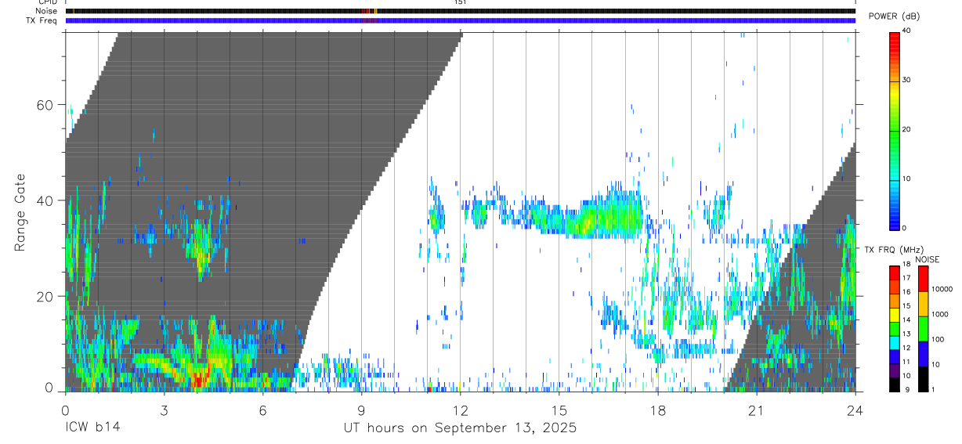Click the 1 value on NOISE scale

click(x=933, y=389)
